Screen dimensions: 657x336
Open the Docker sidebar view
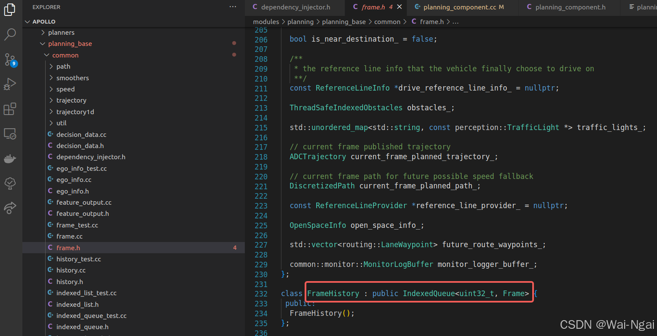[x=10, y=158]
